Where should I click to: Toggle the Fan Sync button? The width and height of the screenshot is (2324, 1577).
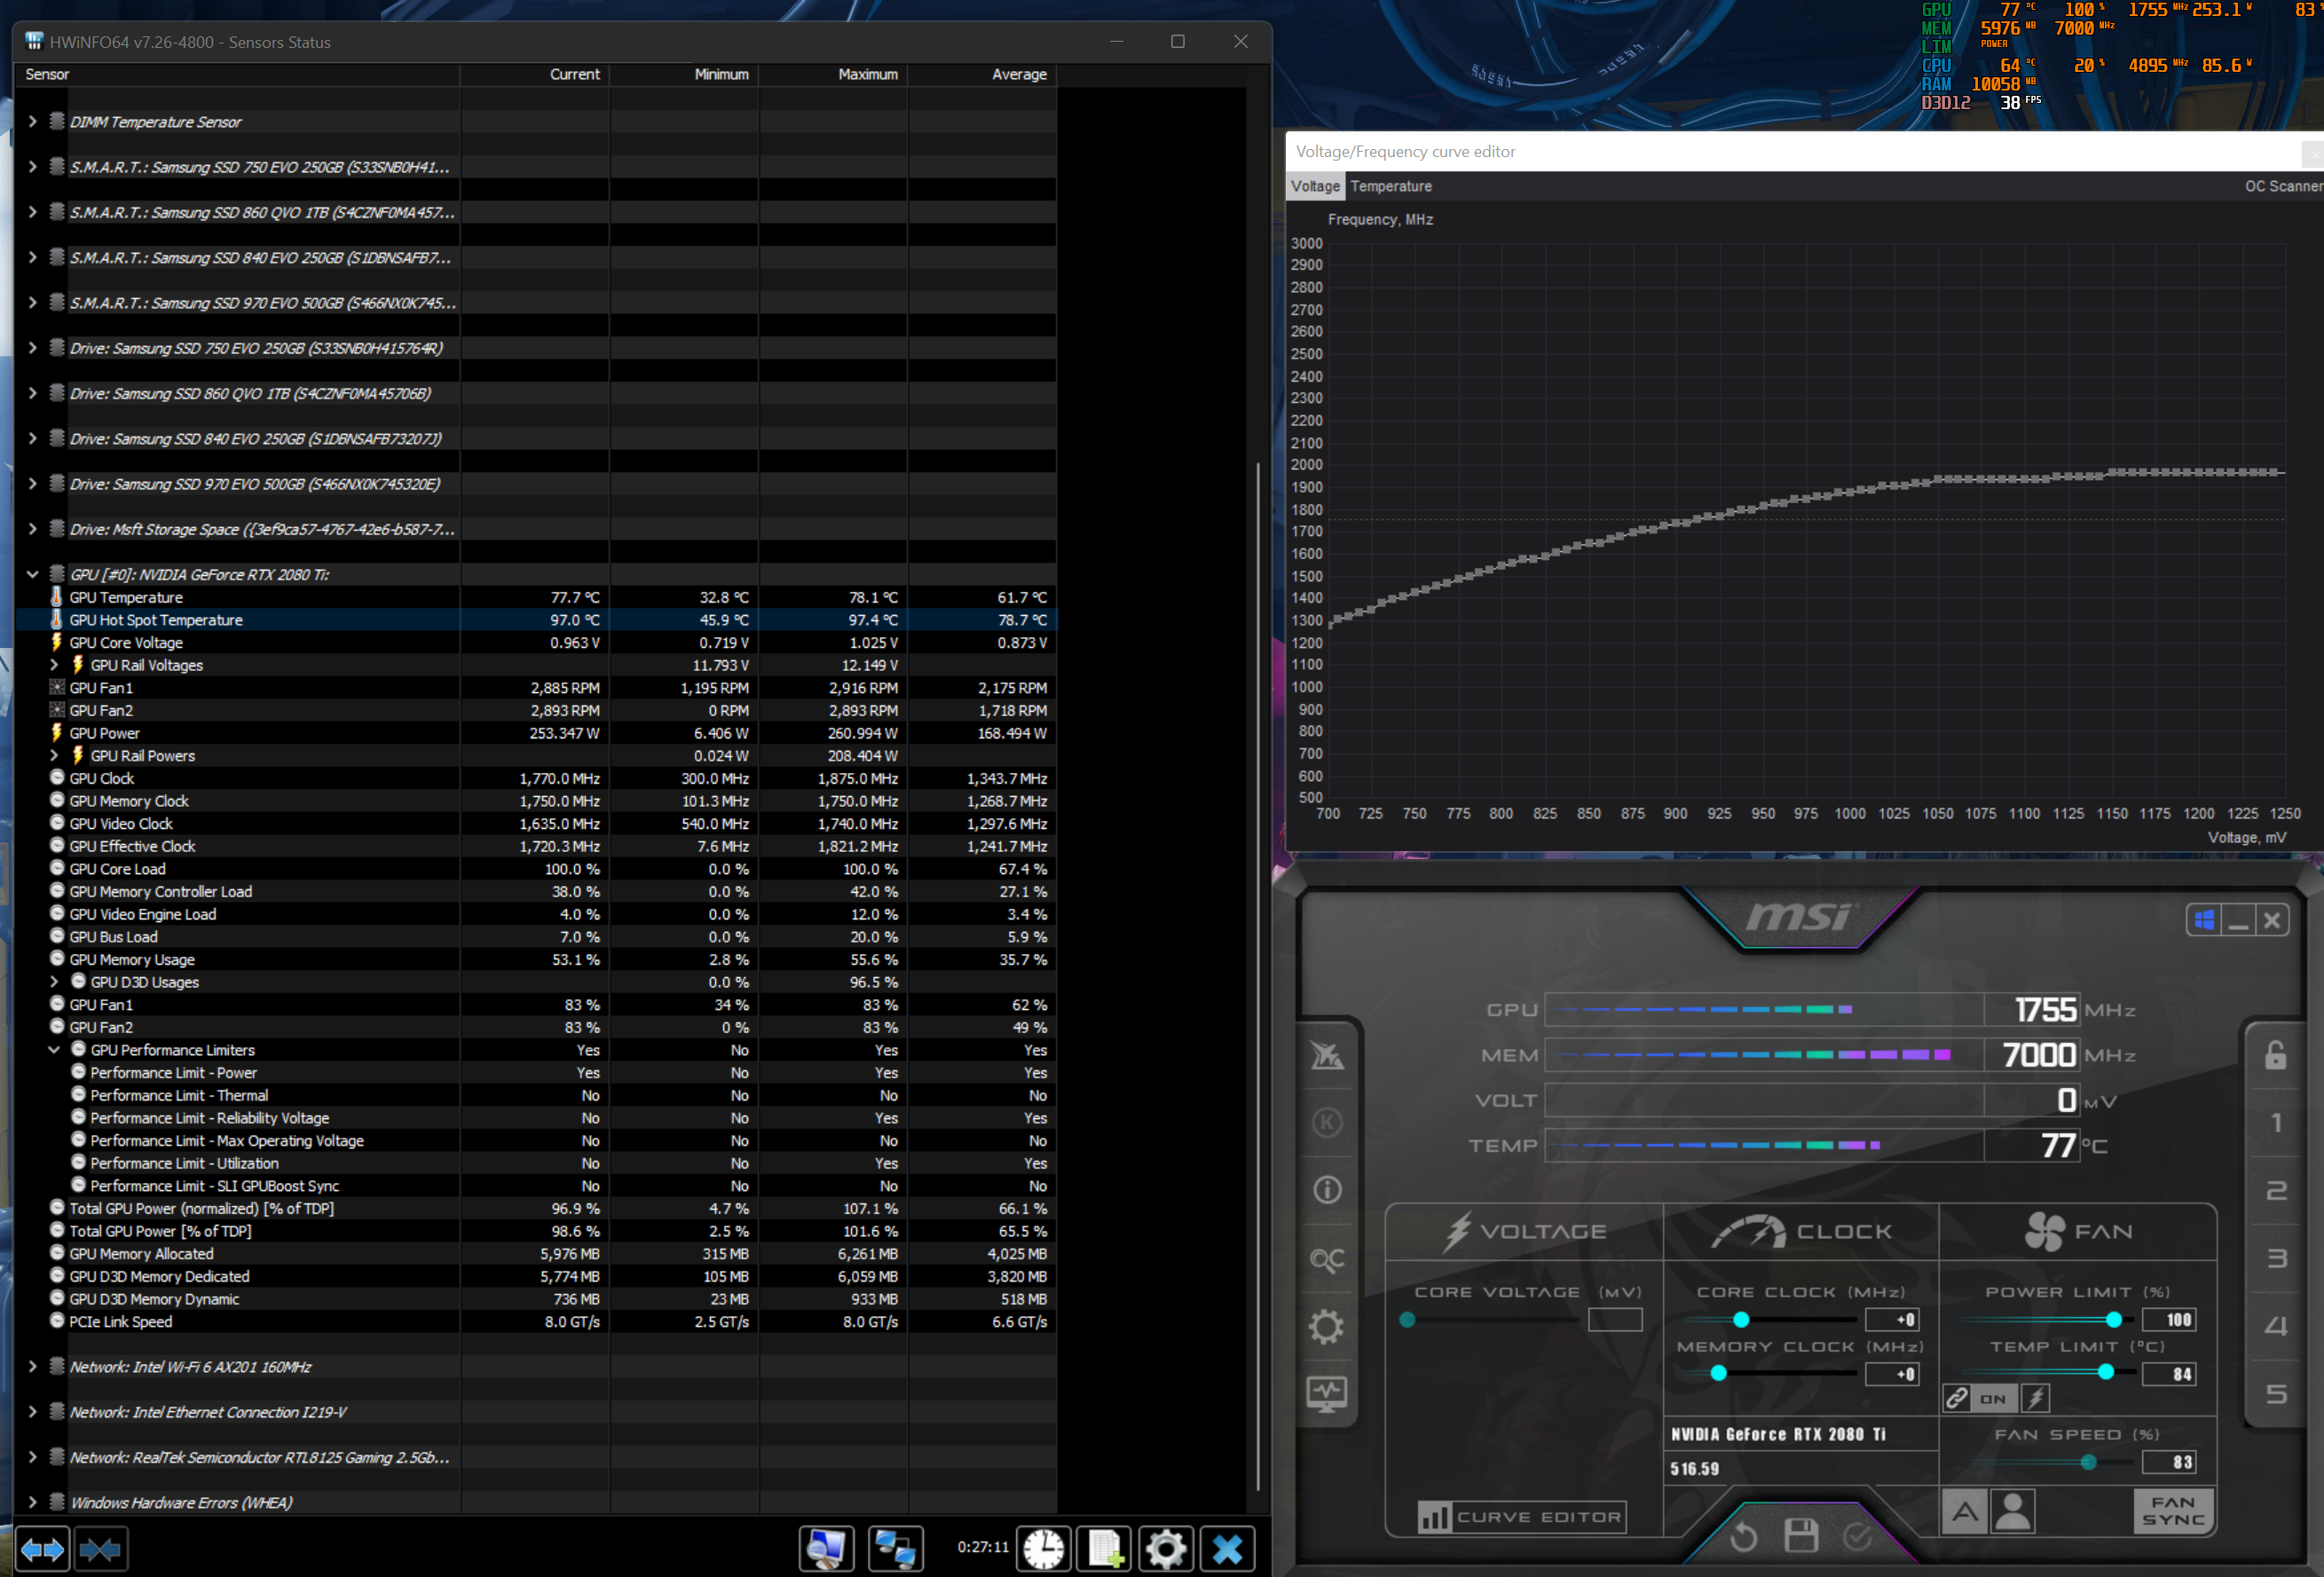pyautogui.click(x=2174, y=1511)
